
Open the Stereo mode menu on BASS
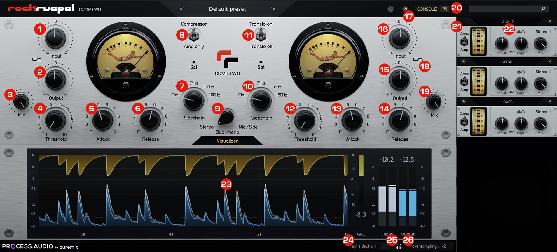click(x=541, y=112)
